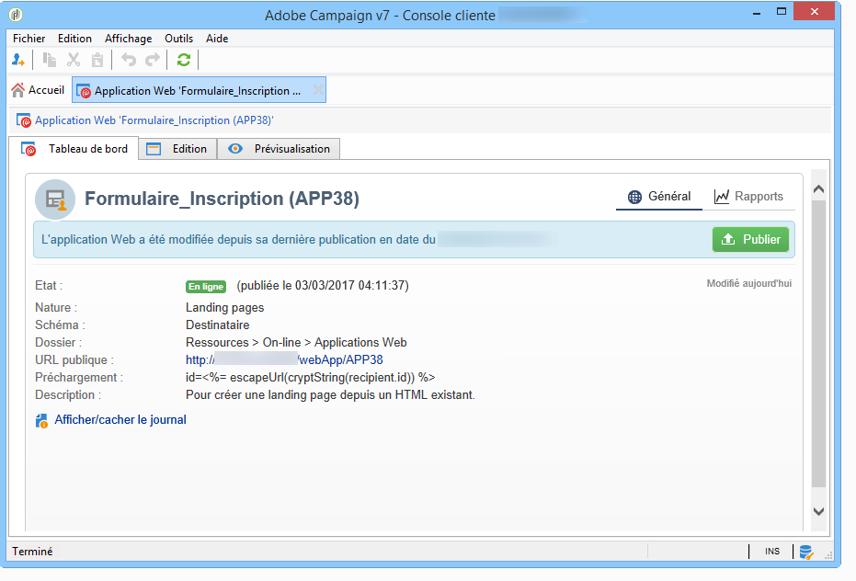Click the Landing pages nature value
This screenshot has height=581, width=856.
[225, 307]
